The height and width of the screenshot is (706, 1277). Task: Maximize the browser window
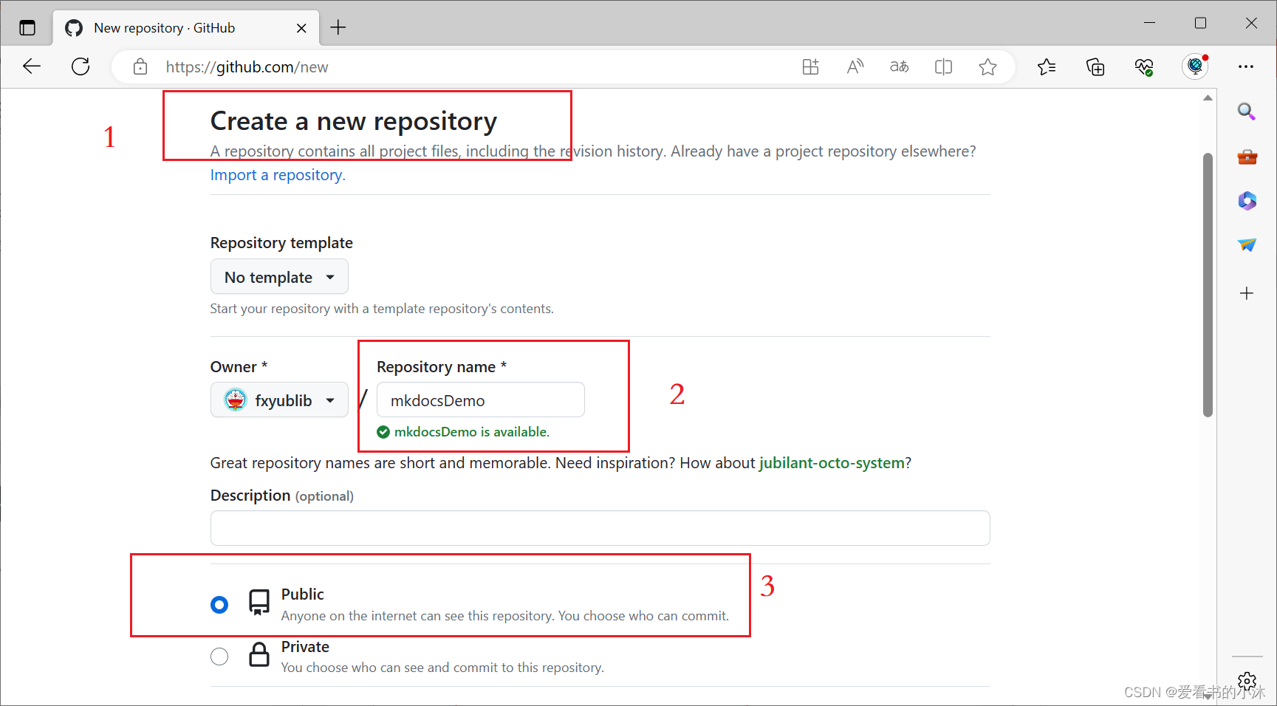(x=1200, y=23)
